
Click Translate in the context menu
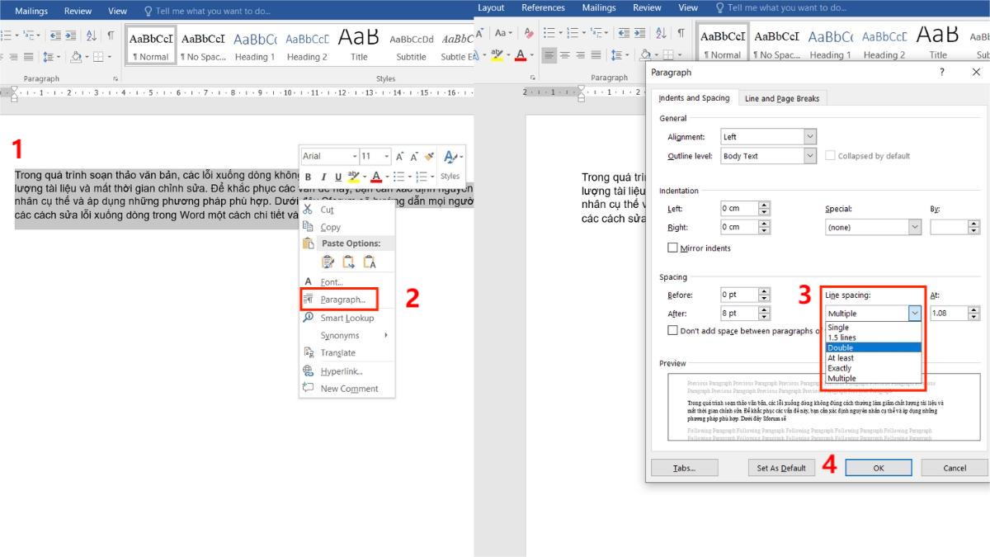[337, 353]
